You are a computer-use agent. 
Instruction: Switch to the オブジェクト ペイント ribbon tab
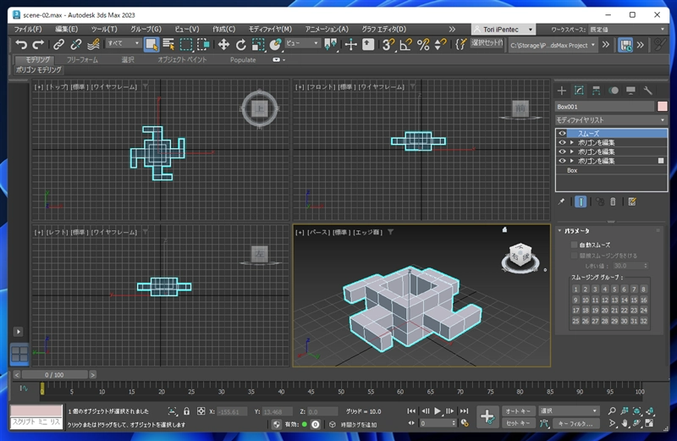[x=182, y=59]
